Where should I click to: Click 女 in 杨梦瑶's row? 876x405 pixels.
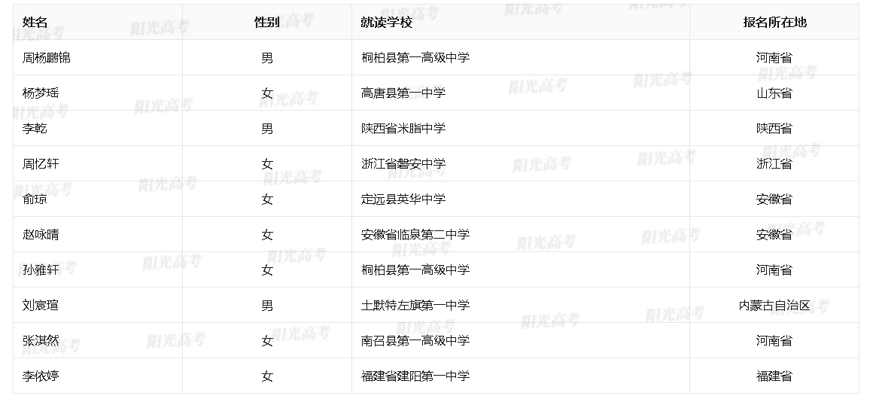[x=267, y=93]
